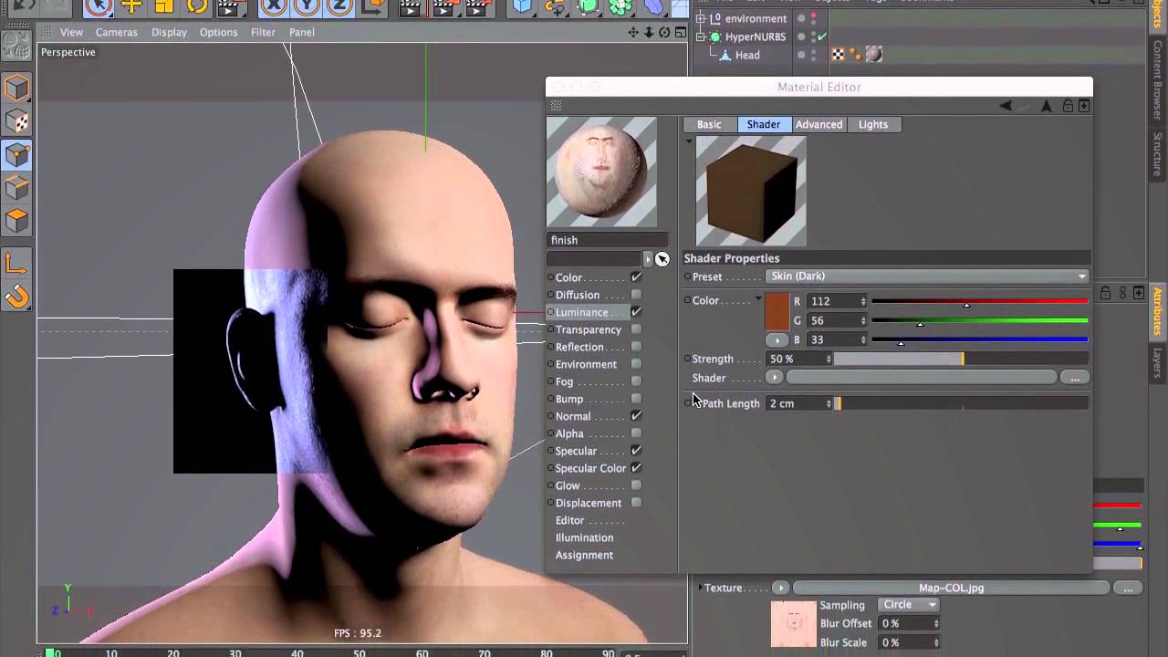Select the Edges mode icon

16,188
